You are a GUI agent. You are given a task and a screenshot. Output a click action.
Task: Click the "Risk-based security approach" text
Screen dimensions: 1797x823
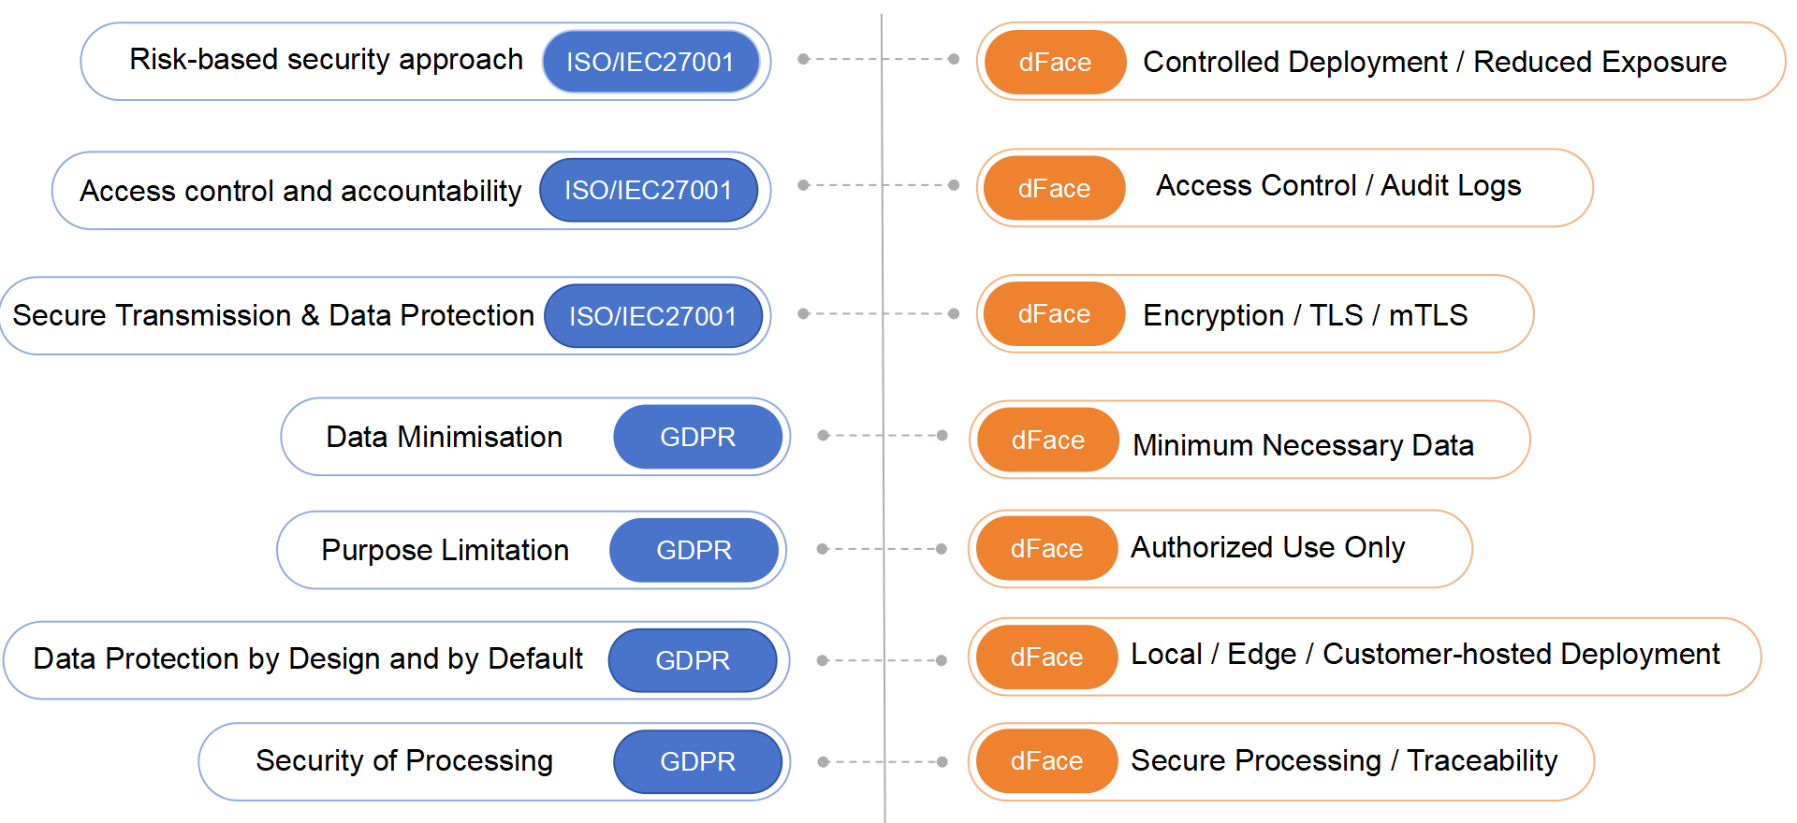pyautogui.click(x=326, y=60)
